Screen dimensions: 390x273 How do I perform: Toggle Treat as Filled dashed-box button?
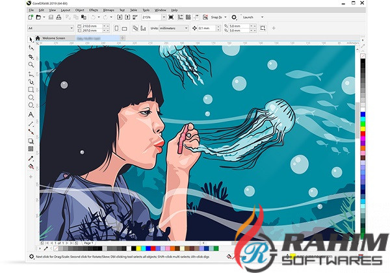coord(263,28)
